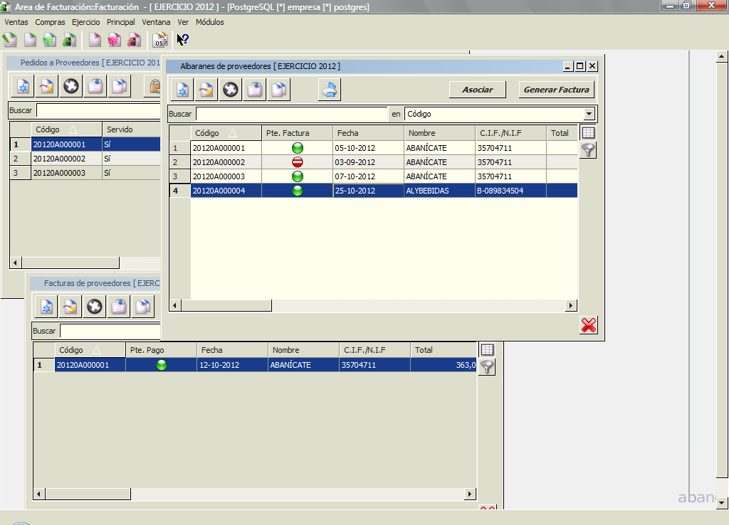
Task: Open the Ejercicio menu
Action: (x=86, y=22)
